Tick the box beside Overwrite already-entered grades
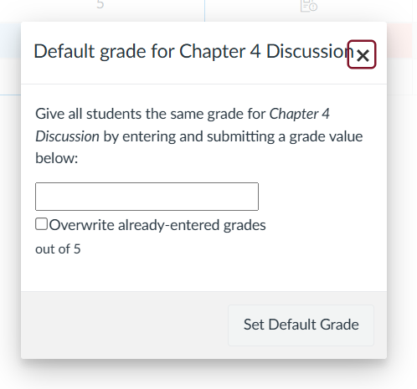 [41, 224]
